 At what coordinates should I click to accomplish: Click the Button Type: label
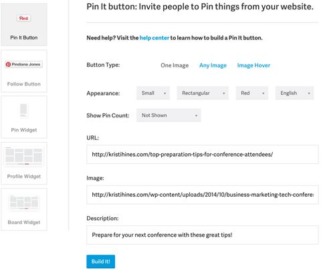coord(103,65)
